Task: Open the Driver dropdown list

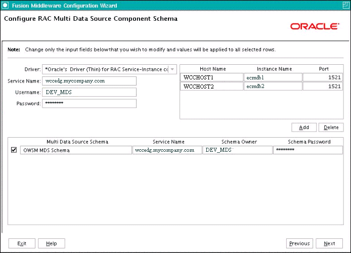Action: (172, 69)
